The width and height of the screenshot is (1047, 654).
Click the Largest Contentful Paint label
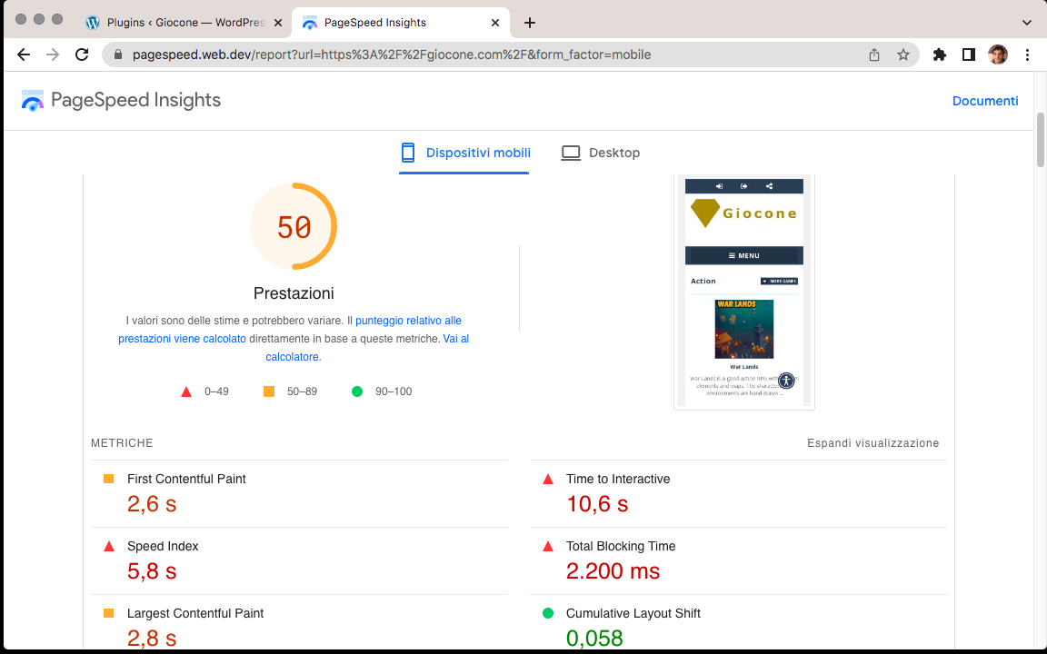[x=195, y=613]
